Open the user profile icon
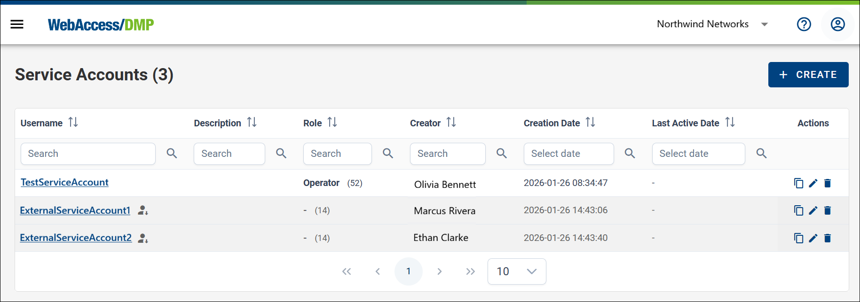Viewport: 860px width, 302px height. (x=838, y=24)
